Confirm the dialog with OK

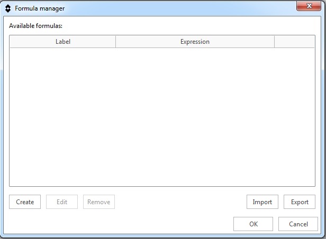pyautogui.click(x=253, y=224)
